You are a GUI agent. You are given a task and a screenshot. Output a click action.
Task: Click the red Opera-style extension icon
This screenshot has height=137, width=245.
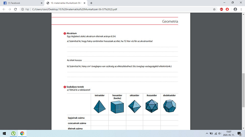click(x=227, y=9)
